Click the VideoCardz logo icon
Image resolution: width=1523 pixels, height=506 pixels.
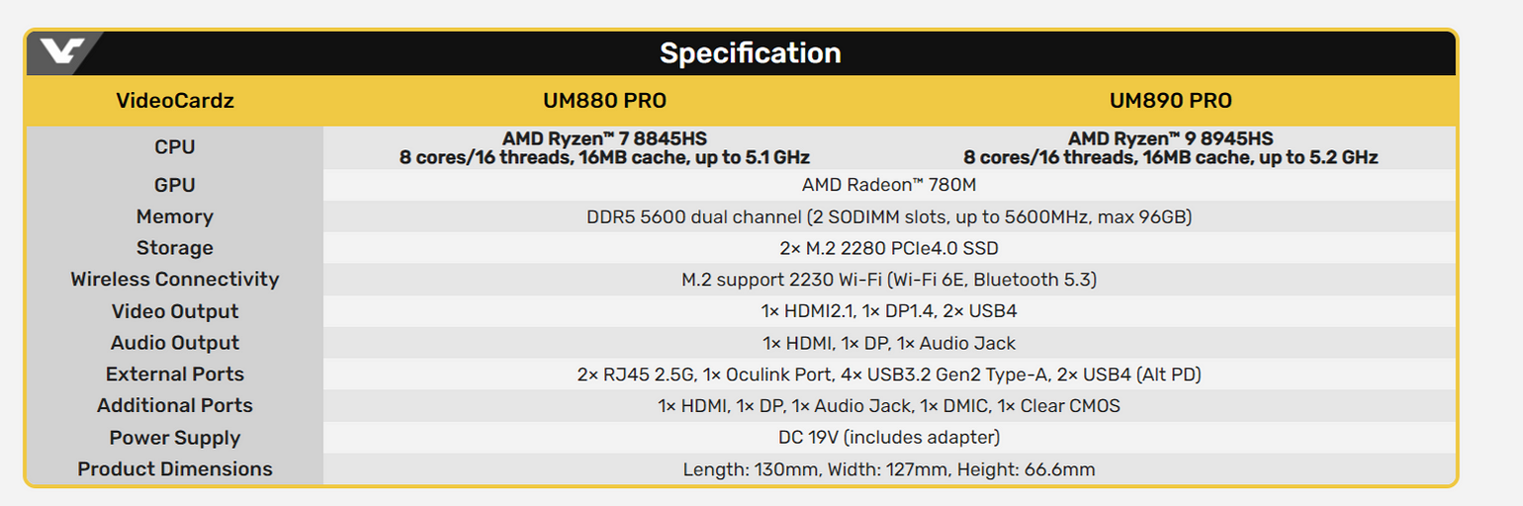pyautogui.click(x=55, y=52)
